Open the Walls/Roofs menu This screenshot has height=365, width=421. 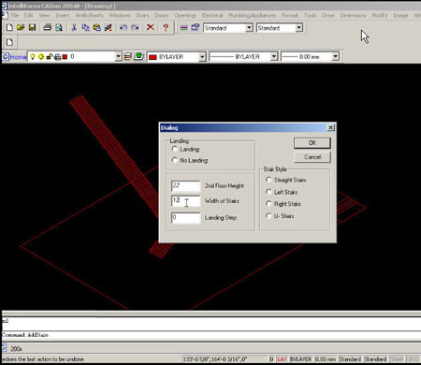coord(89,15)
